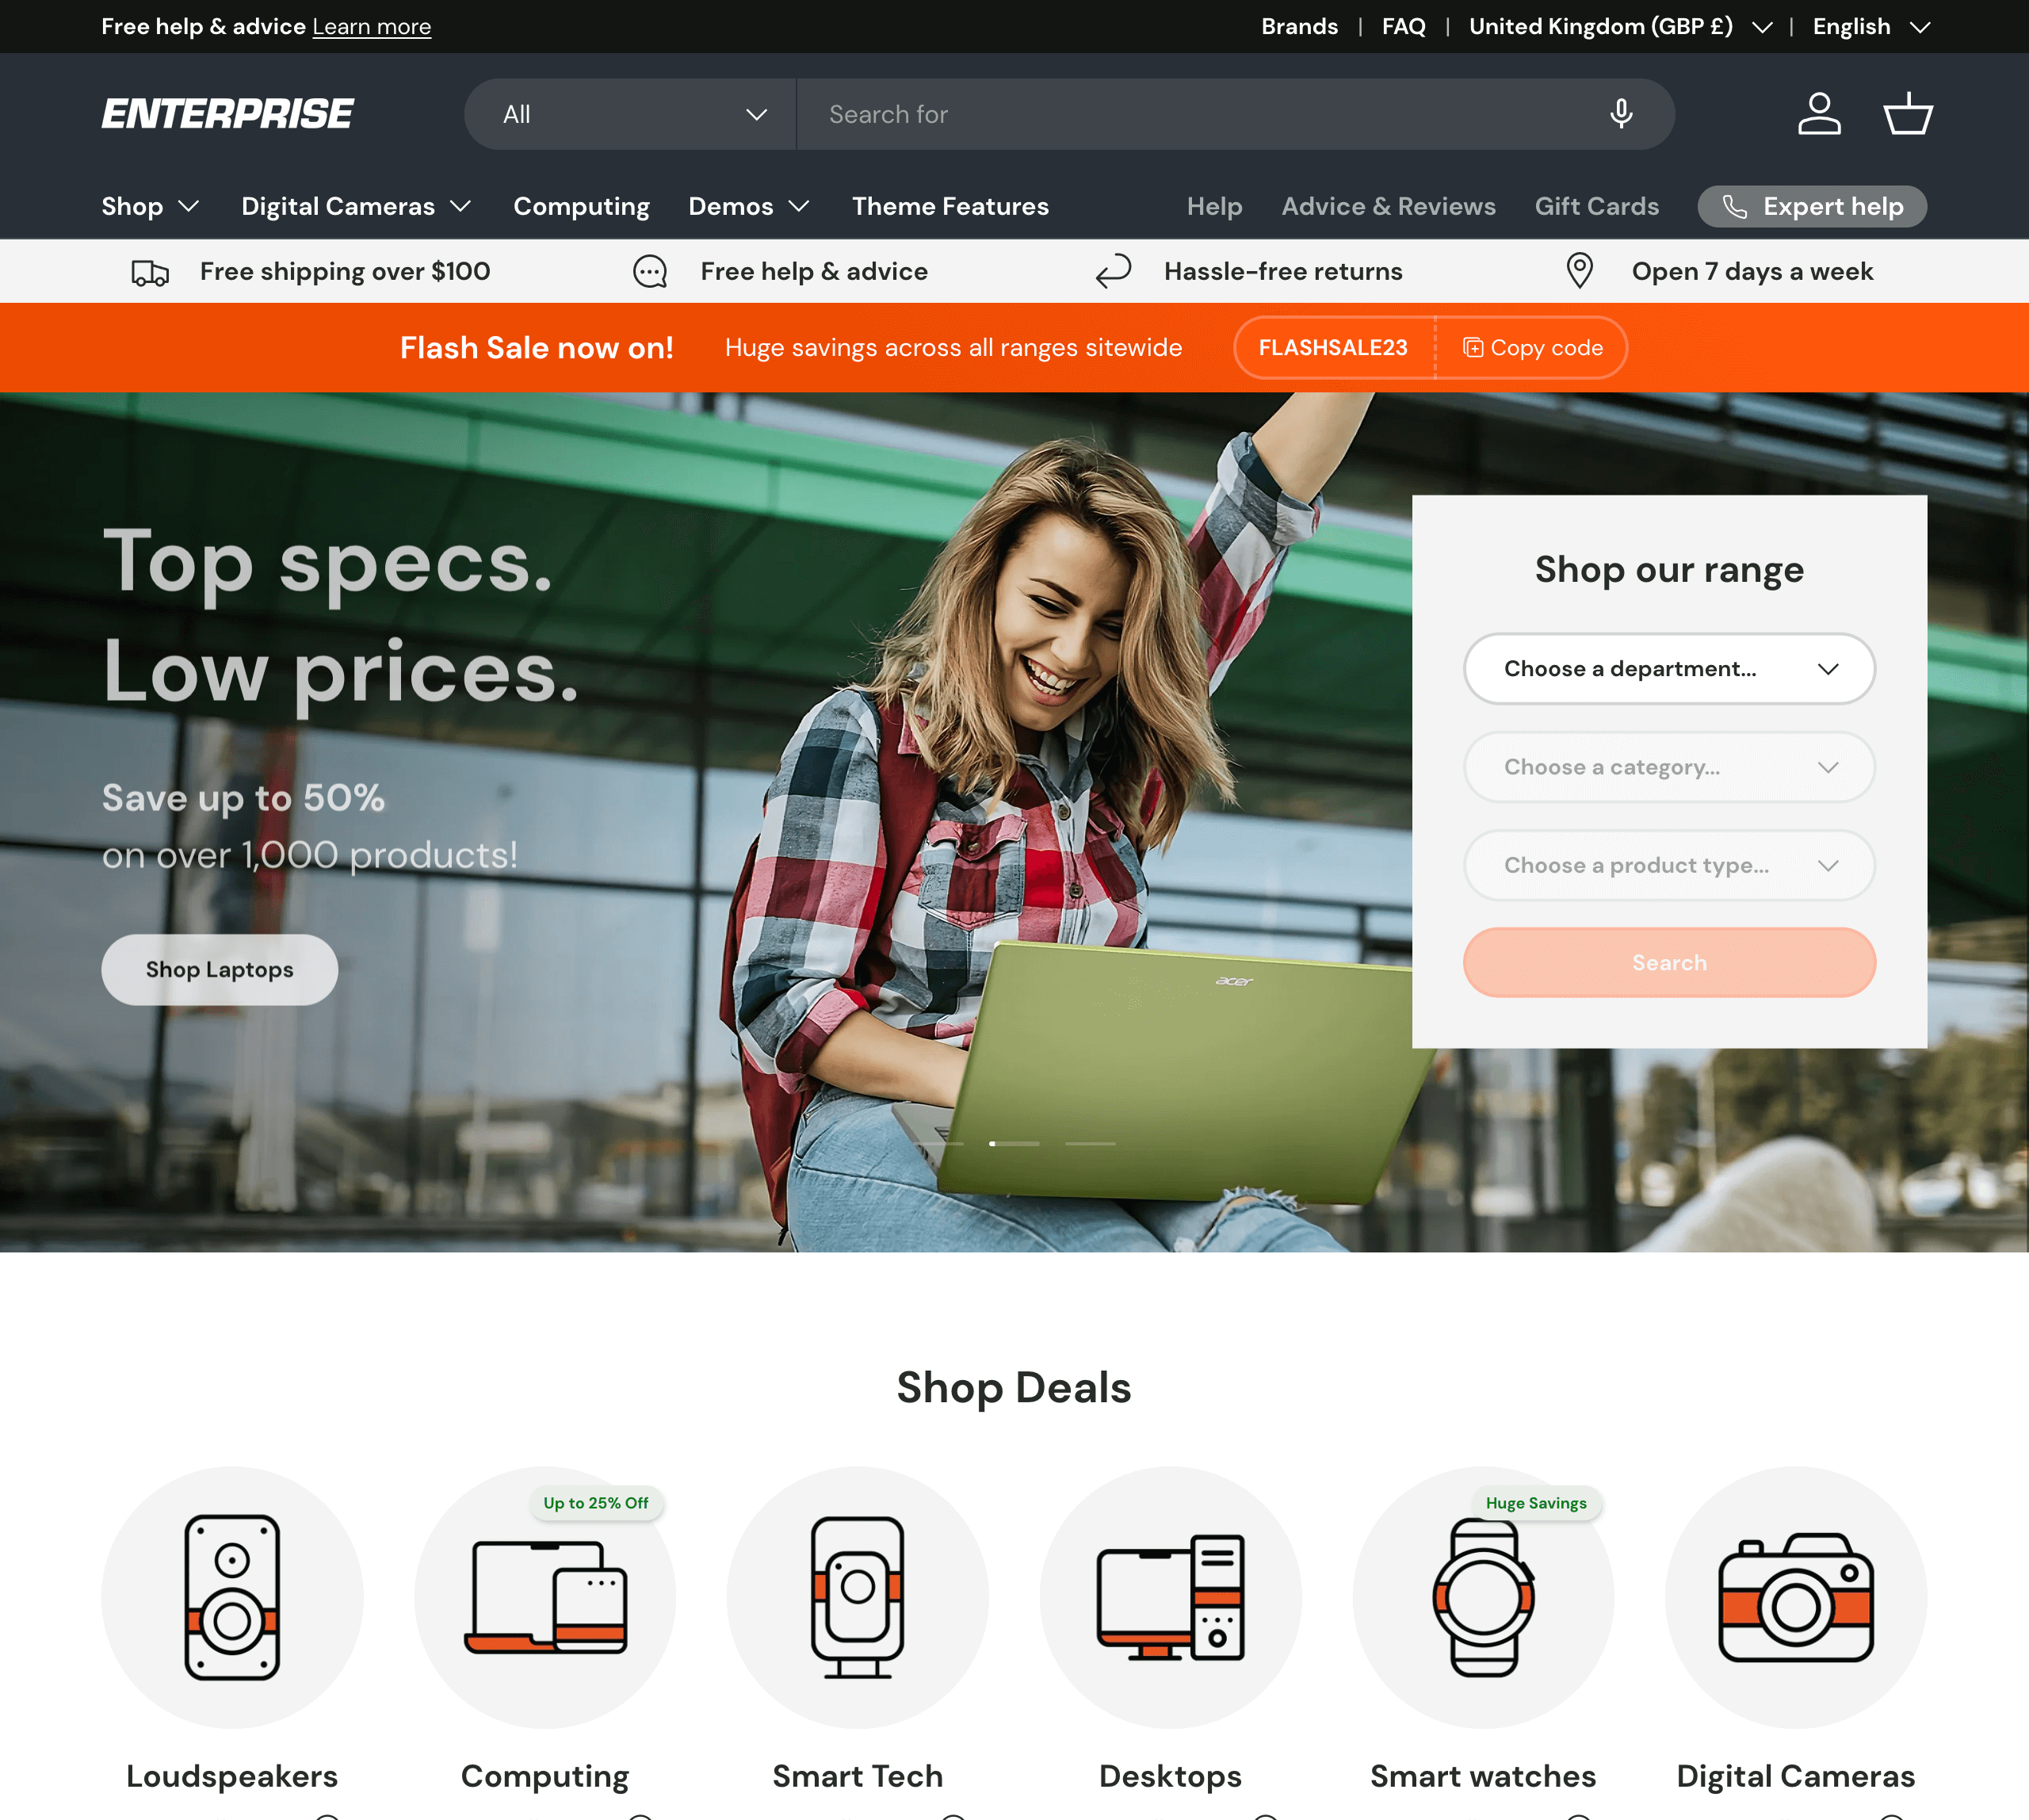Click the Shop Laptops button
The image size is (2029, 1820).
[219, 970]
